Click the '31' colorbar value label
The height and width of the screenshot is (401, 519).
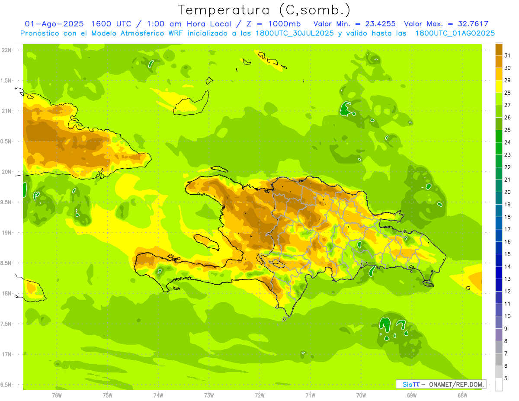point(507,55)
